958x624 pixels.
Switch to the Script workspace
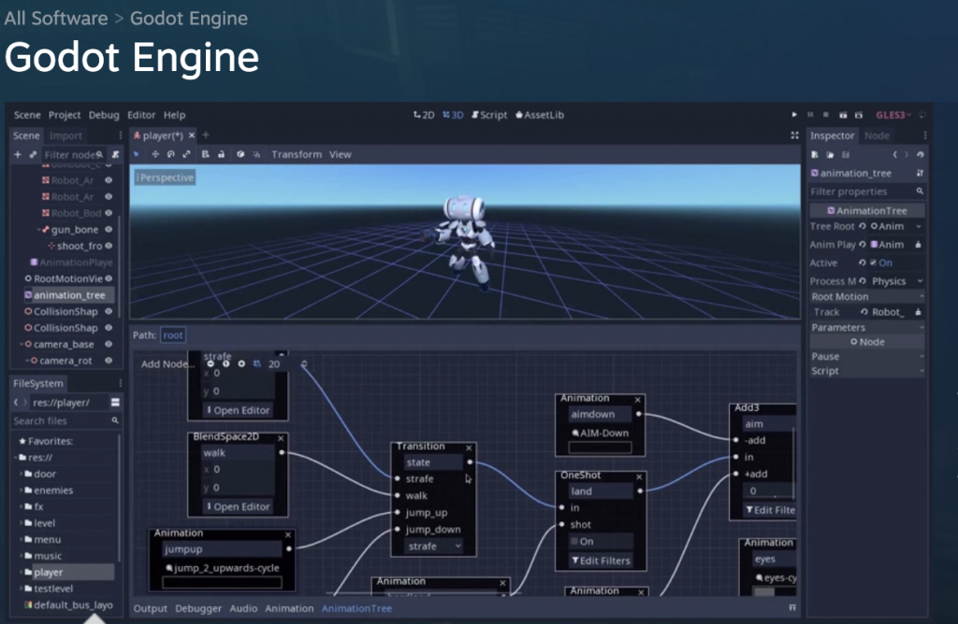coord(489,115)
